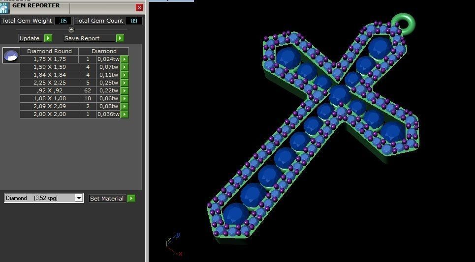Click the 0,024tw weight cell
Screen dimensions: 475x262
pos(108,59)
